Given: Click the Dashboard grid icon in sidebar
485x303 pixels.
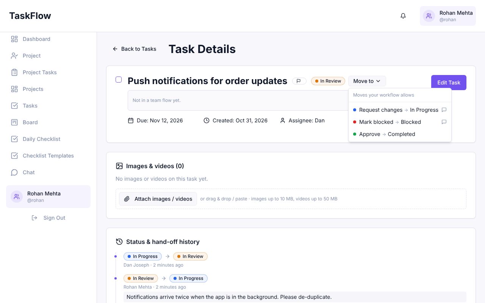Looking at the screenshot, I should tap(14, 39).
